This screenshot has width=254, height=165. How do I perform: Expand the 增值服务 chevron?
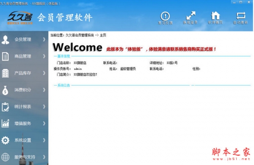click(44, 124)
